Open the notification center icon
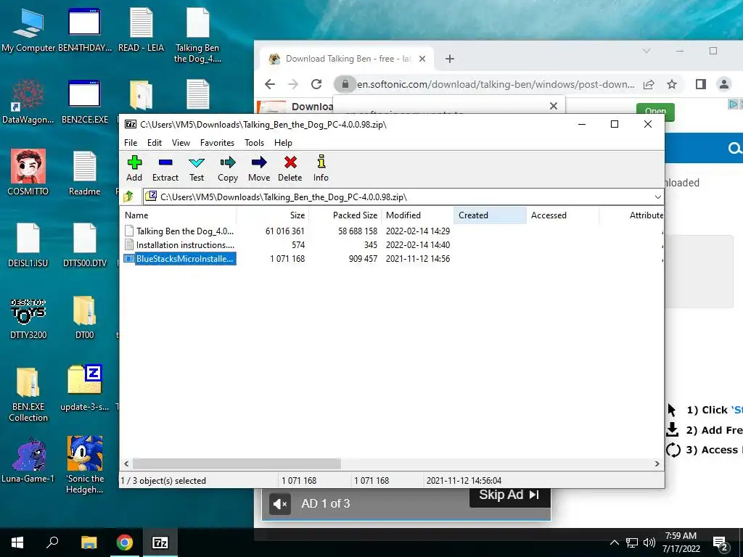This screenshot has height=557, width=743. [721, 542]
